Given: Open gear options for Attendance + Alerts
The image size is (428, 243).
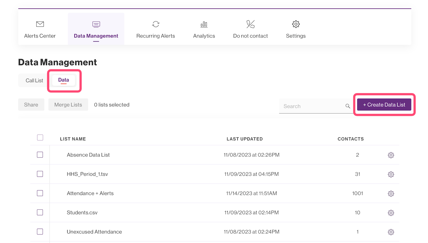Looking at the screenshot, I should coord(391,194).
